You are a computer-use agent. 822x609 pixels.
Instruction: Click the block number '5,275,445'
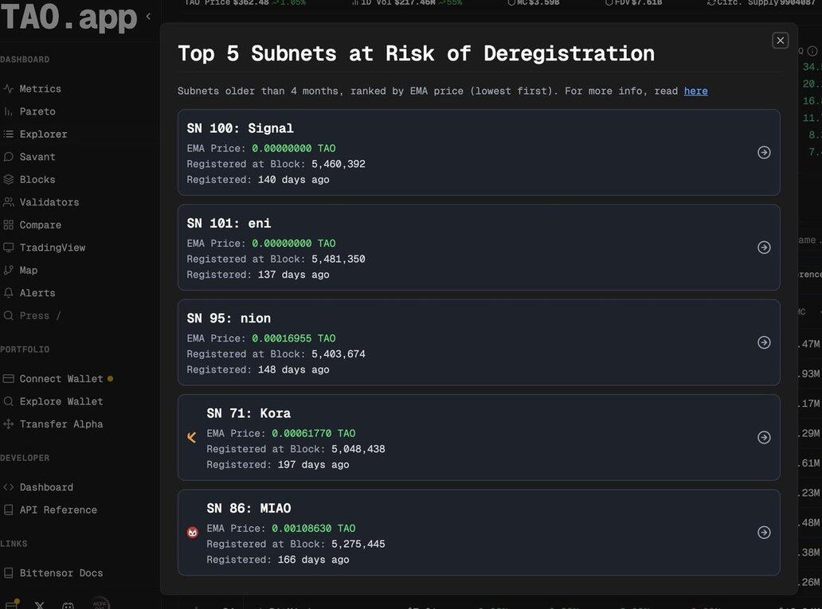coord(358,544)
